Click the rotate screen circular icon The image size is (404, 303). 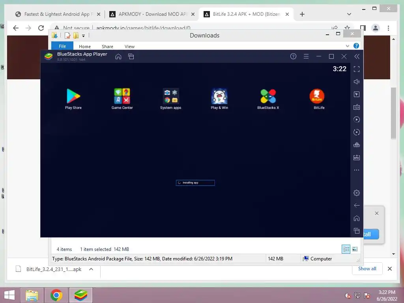pyautogui.click(x=357, y=132)
